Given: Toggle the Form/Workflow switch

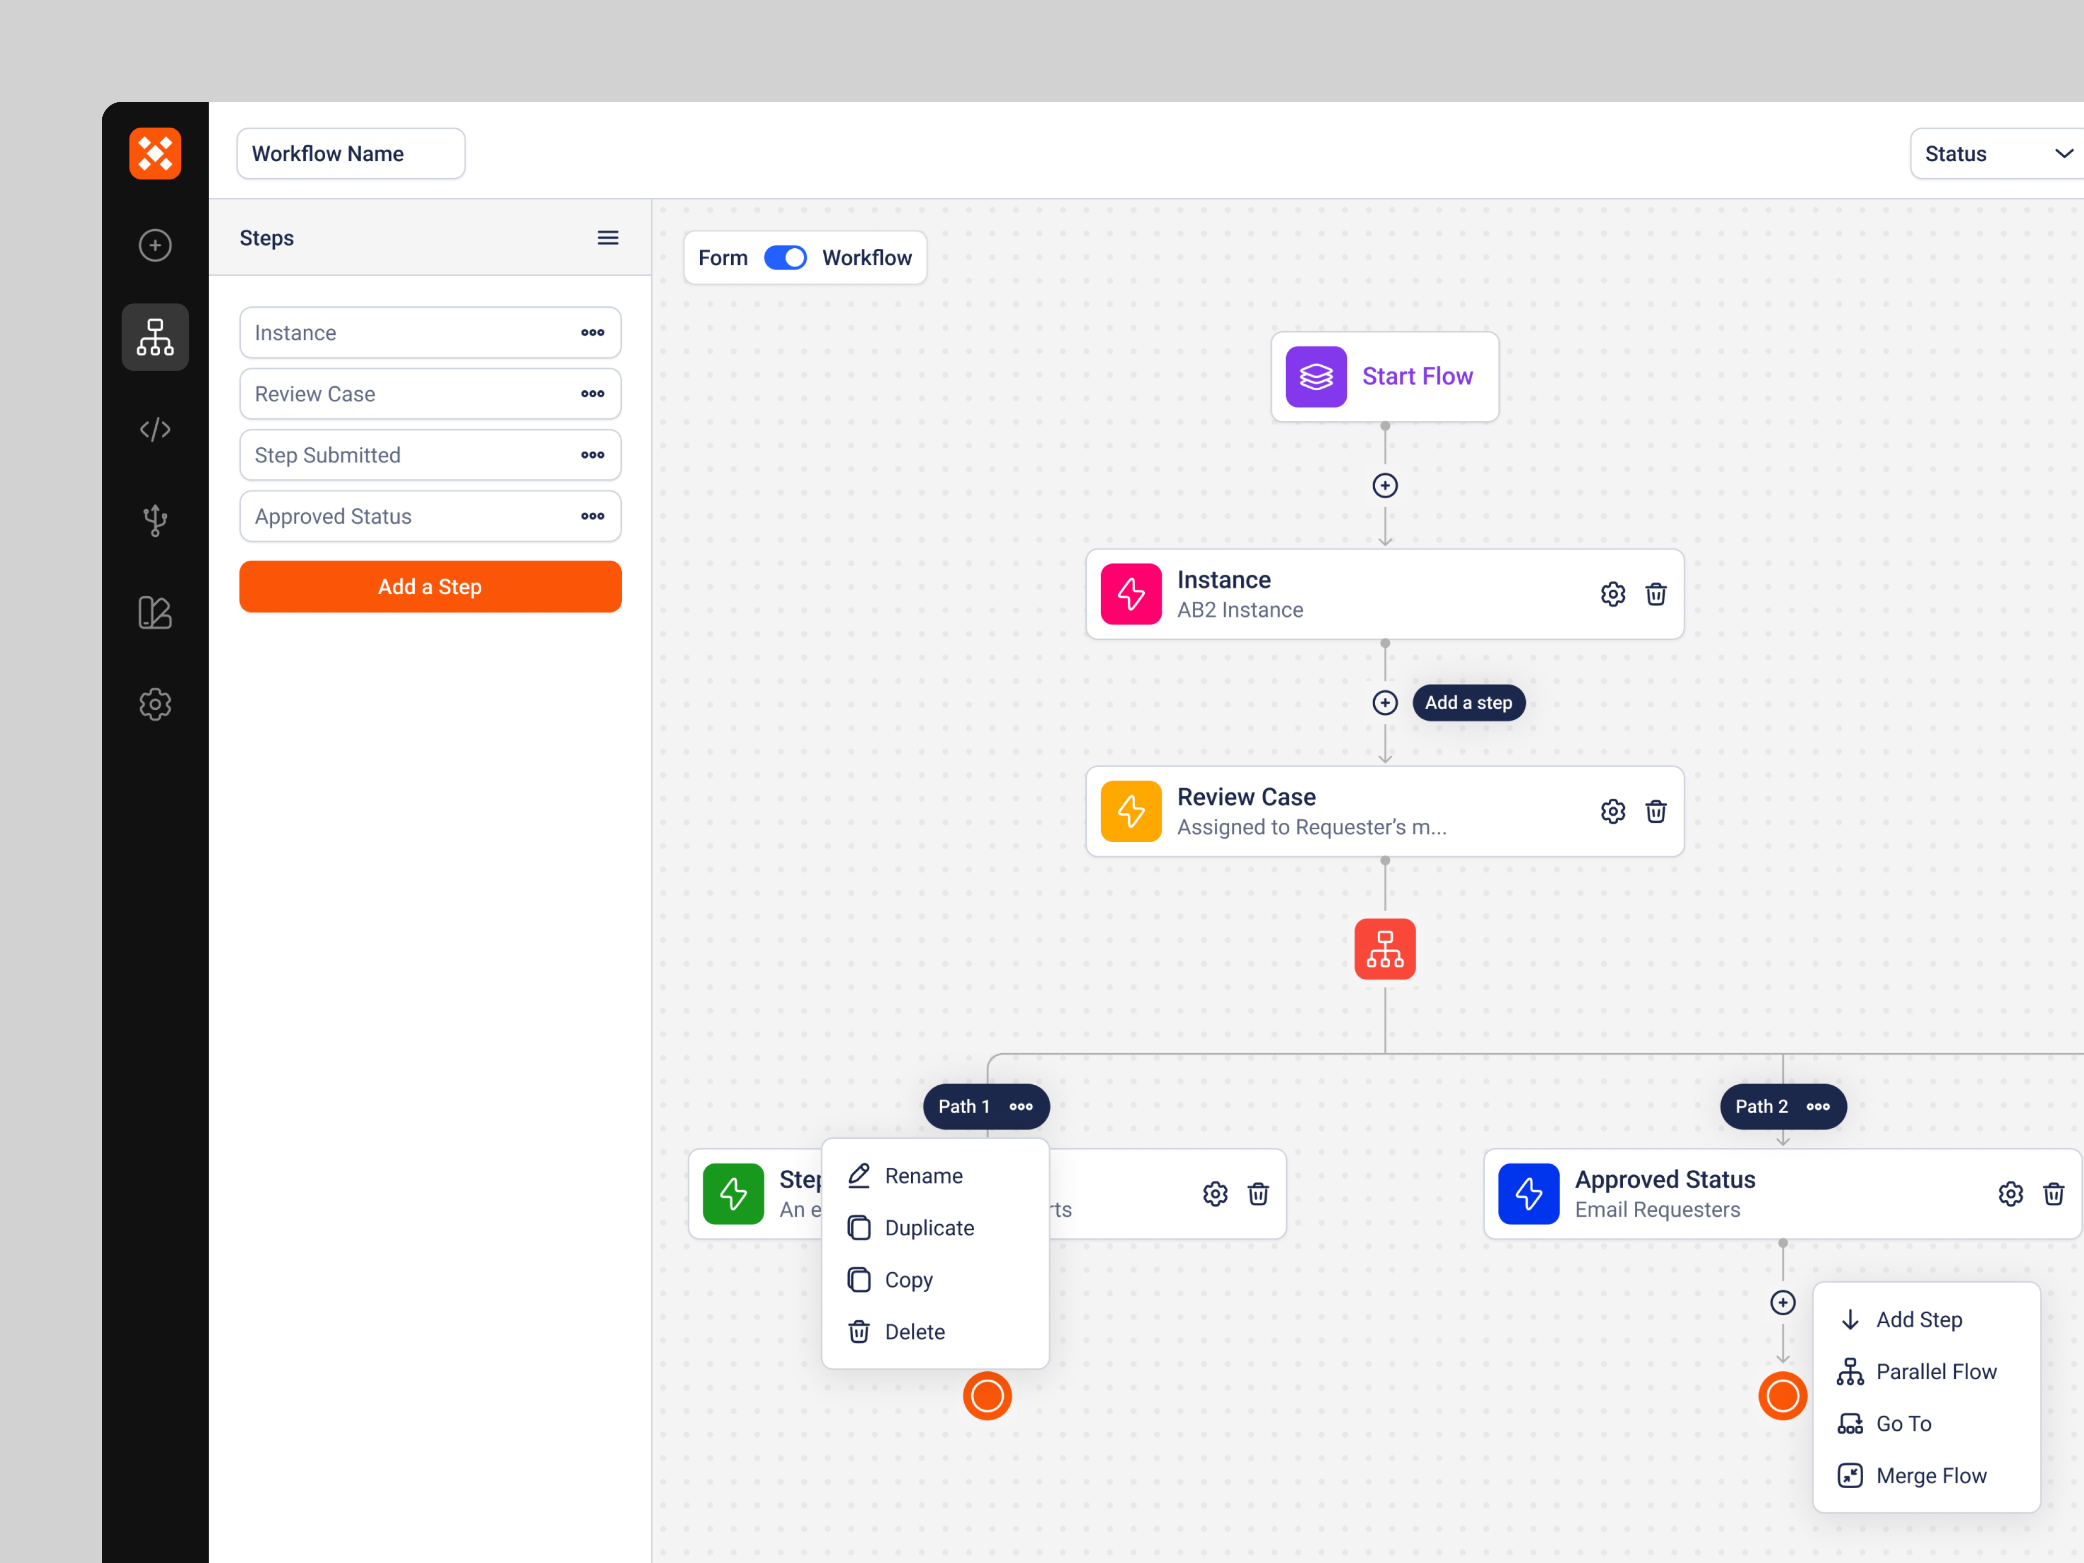Looking at the screenshot, I should pos(785,258).
